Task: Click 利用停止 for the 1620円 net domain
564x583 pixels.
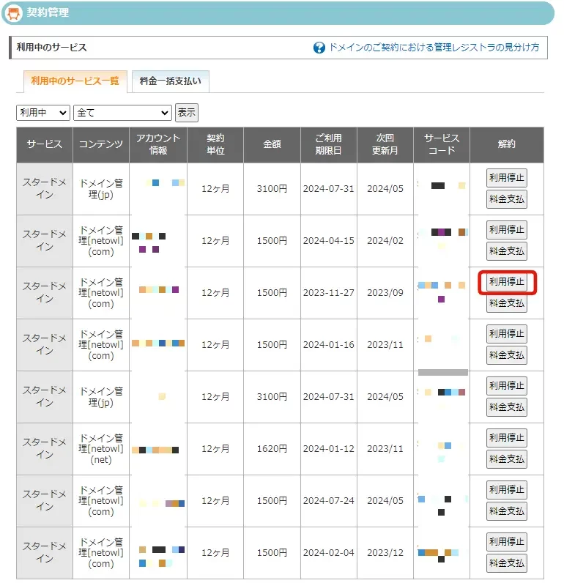Action: click(507, 438)
